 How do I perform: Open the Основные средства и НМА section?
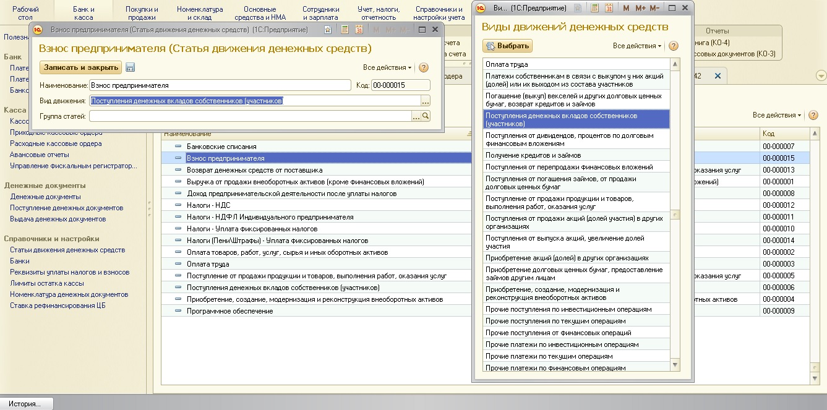point(260,14)
